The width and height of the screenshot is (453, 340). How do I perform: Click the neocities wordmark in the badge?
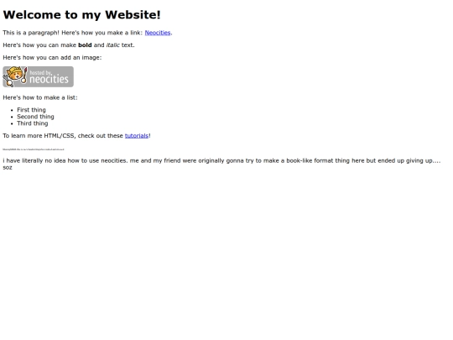(x=49, y=79)
